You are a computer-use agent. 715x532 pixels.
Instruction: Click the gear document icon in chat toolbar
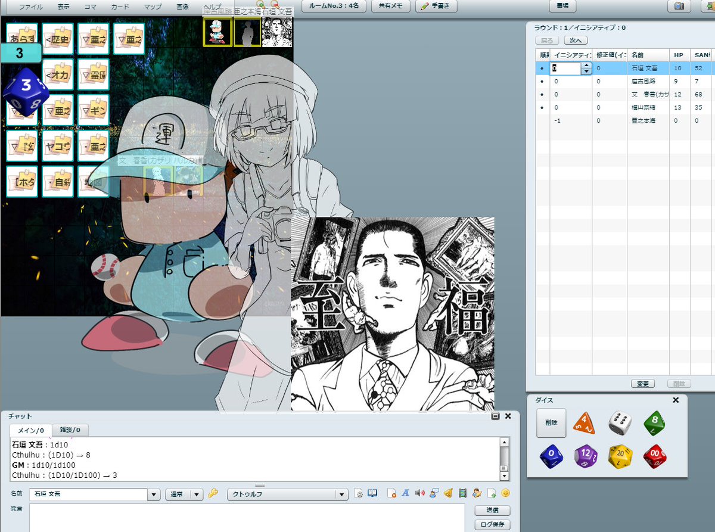coord(359,494)
